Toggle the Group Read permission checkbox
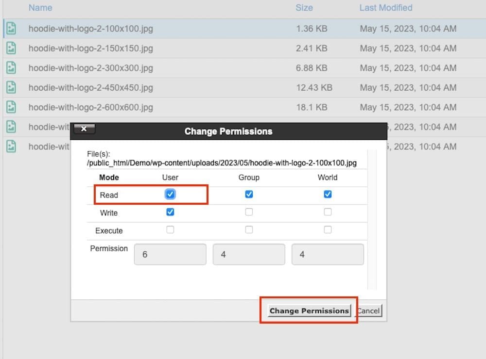This screenshot has width=486, height=359. [249, 194]
